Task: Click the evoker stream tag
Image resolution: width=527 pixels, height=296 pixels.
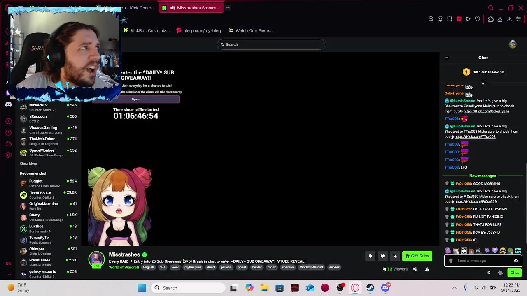Action: pyautogui.click(x=334, y=267)
